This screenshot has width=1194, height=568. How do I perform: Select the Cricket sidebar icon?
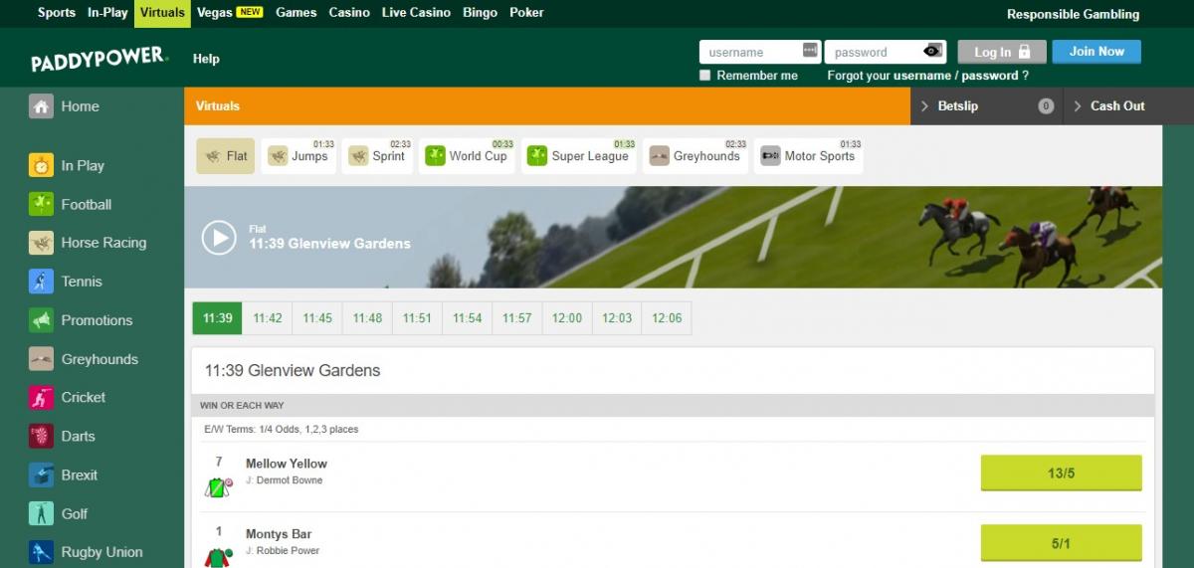click(x=41, y=397)
